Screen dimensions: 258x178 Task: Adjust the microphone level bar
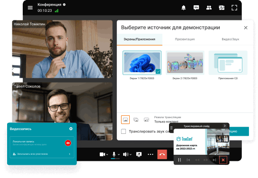(x=115, y=159)
